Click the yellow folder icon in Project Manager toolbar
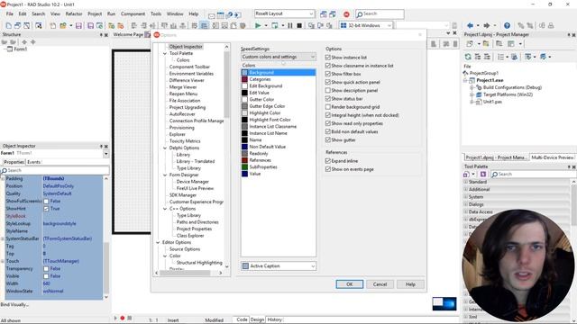Viewport: 577px width, 324px height. 486,44
